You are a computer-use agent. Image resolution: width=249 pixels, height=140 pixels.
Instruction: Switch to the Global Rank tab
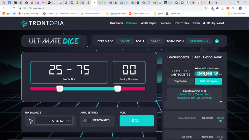click(212, 57)
